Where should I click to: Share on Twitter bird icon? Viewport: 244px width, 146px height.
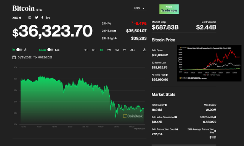[37, 17]
